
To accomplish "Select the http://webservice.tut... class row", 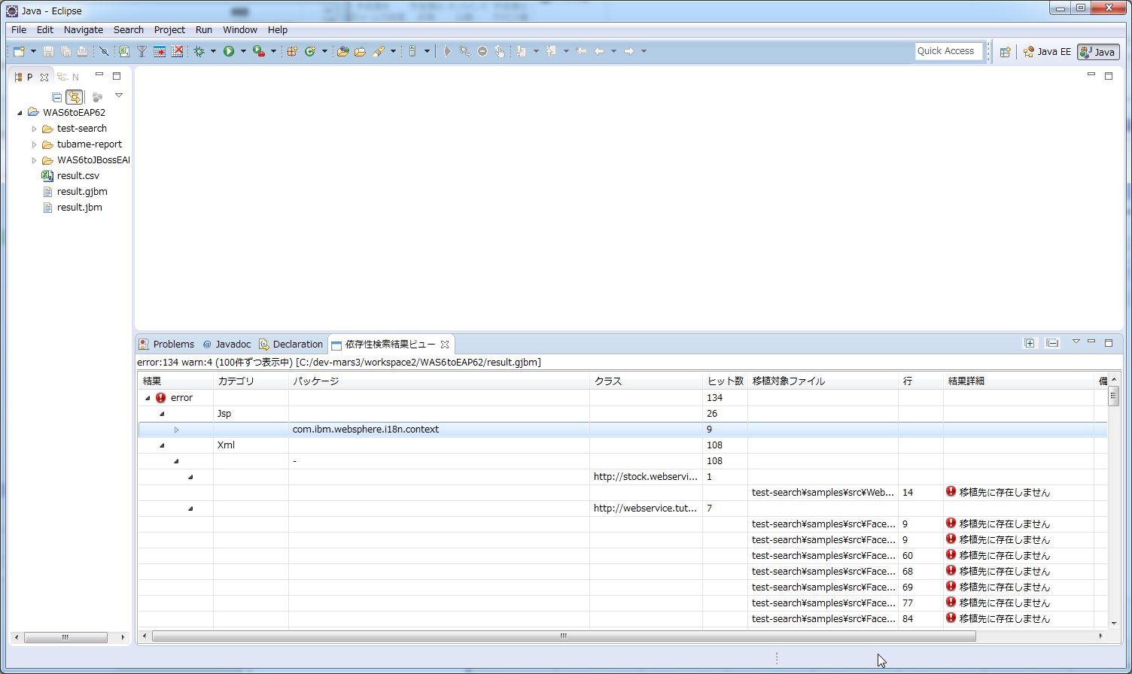I will click(x=622, y=509).
